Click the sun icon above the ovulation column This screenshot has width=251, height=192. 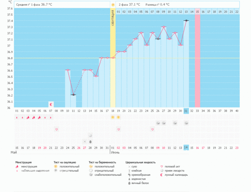pyautogui.click(x=113, y=4)
